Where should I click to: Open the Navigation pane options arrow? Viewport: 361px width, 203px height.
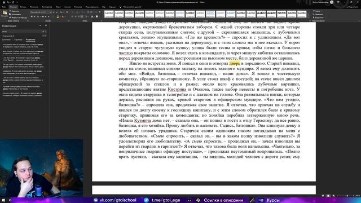coord(40,25)
